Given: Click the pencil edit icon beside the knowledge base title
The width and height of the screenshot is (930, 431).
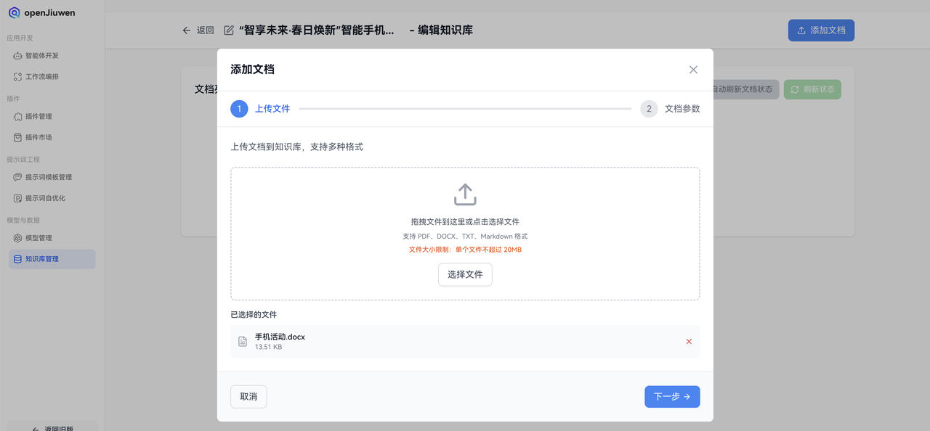Looking at the screenshot, I should [x=227, y=30].
